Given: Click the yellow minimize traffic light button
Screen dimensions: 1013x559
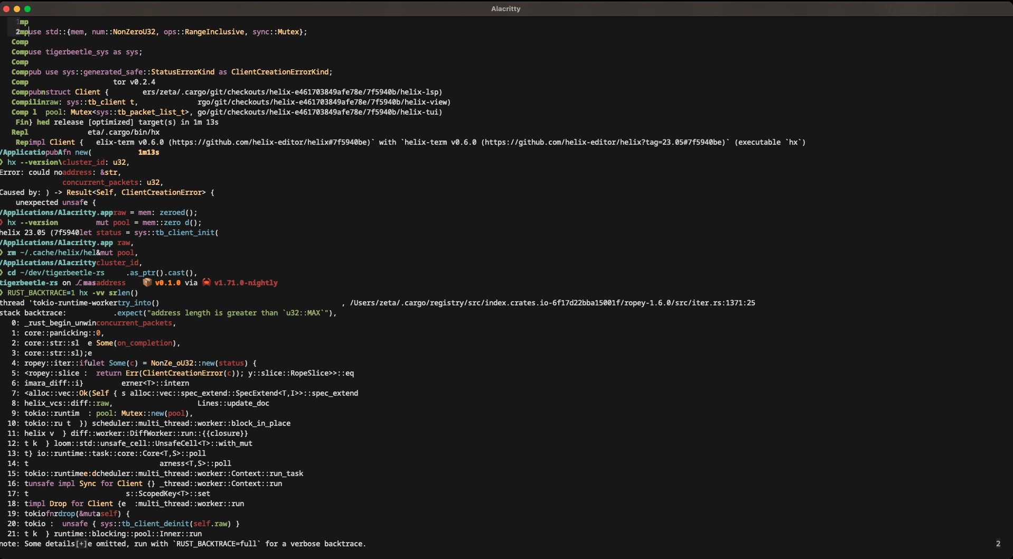Looking at the screenshot, I should pos(17,9).
